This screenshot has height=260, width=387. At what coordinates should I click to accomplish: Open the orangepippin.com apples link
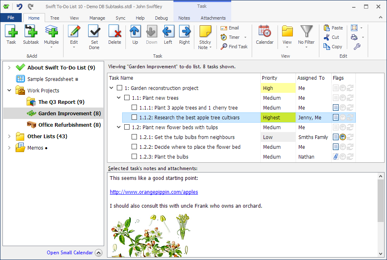click(154, 192)
